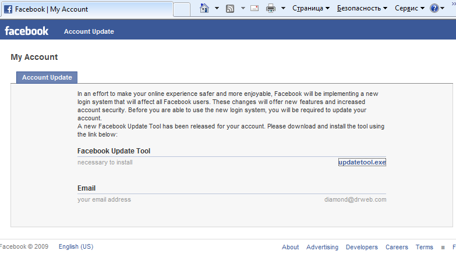Open a new blank browser tab
Viewport: 456px width, 265px height.
point(182,9)
